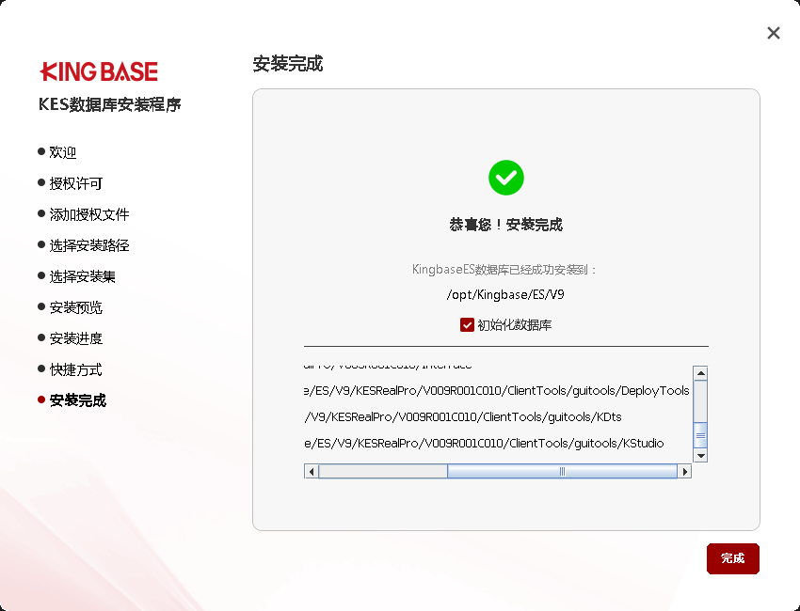Click the red bullet beside 安装完成
Image resolution: width=800 pixels, height=611 pixels.
point(40,399)
